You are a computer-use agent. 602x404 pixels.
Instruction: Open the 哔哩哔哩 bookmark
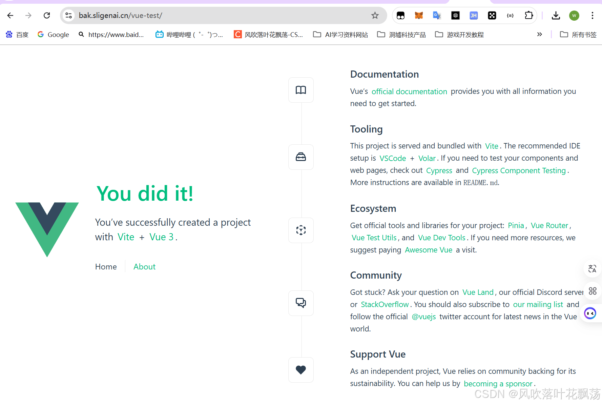click(189, 35)
